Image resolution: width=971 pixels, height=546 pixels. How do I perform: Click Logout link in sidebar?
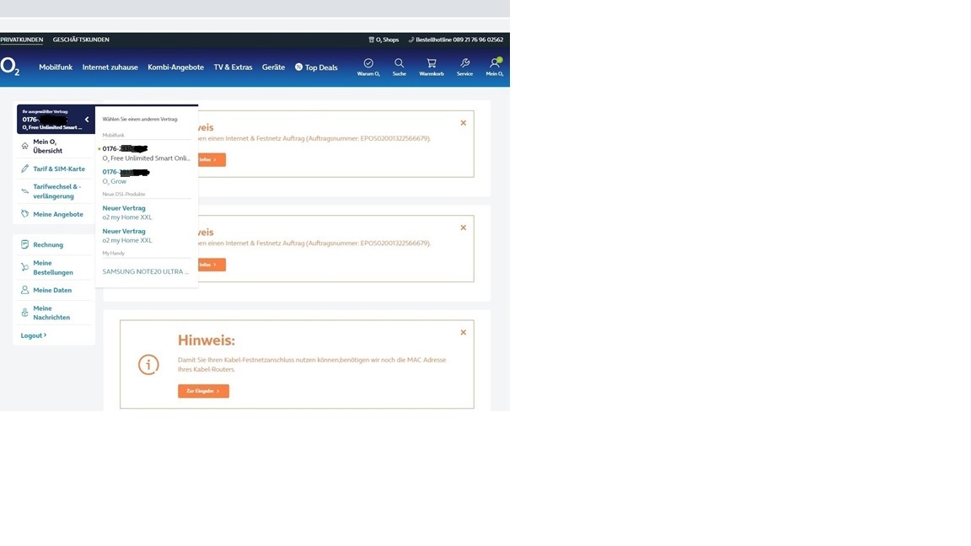point(34,335)
